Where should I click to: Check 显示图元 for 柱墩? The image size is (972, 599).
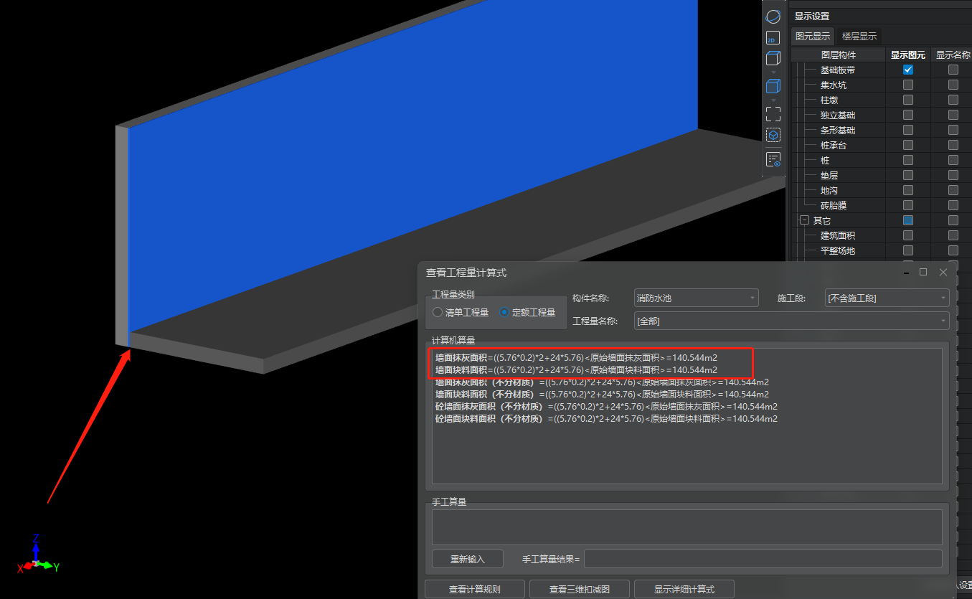coord(908,100)
